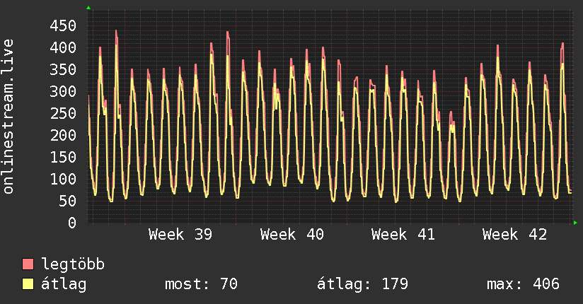Click the pink legtöbb legend color swatch

pyautogui.click(x=28, y=264)
